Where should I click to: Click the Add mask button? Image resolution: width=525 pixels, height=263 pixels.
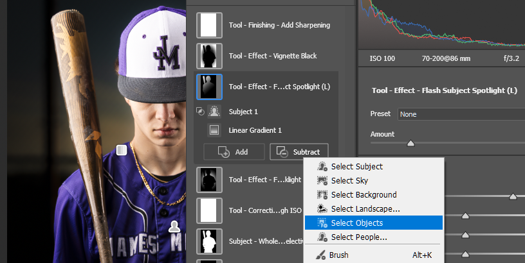(x=234, y=152)
